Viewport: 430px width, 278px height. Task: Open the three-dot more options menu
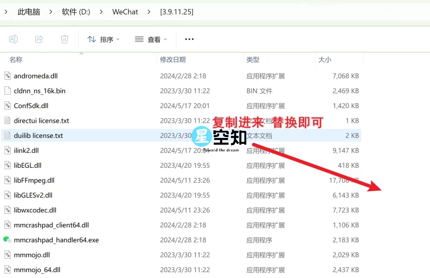tap(189, 39)
